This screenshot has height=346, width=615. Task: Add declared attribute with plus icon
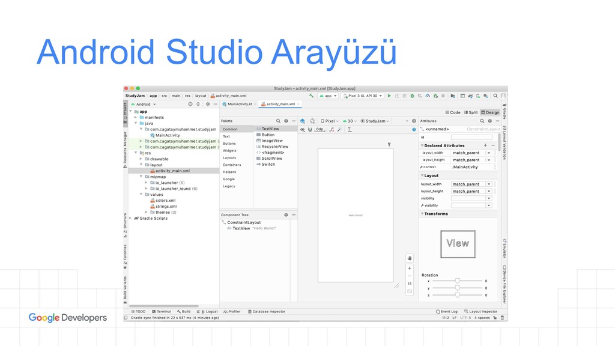click(485, 145)
